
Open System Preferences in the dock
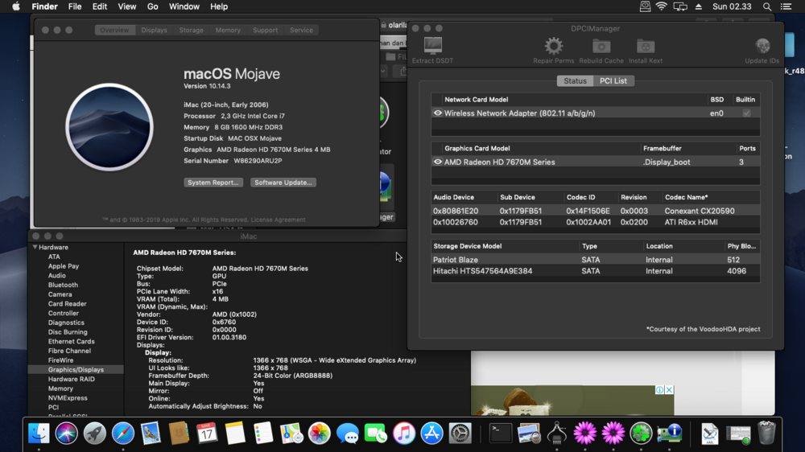click(460, 434)
